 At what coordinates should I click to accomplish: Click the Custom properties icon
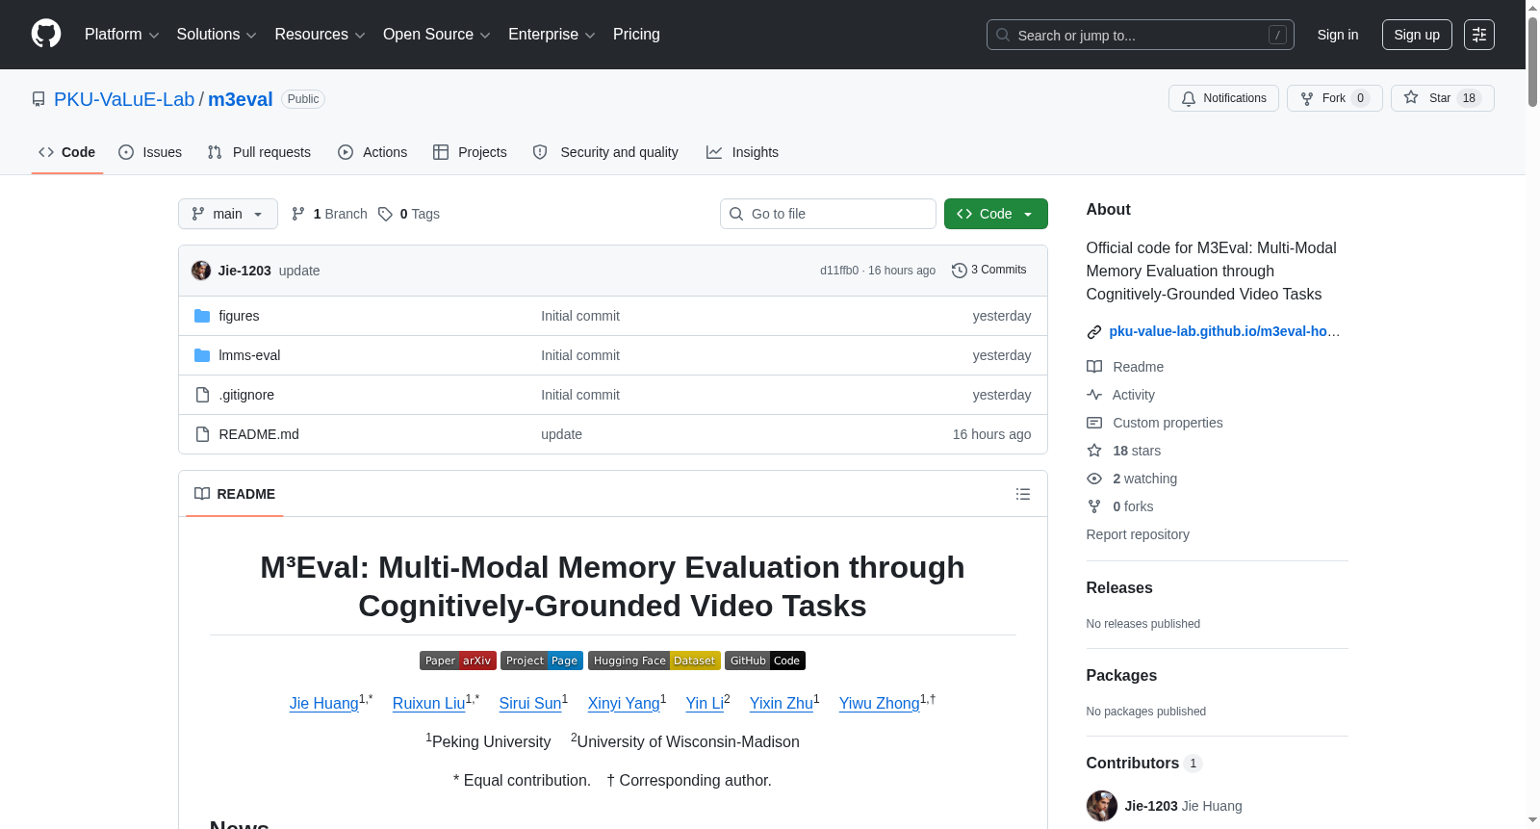(x=1094, y=423)
